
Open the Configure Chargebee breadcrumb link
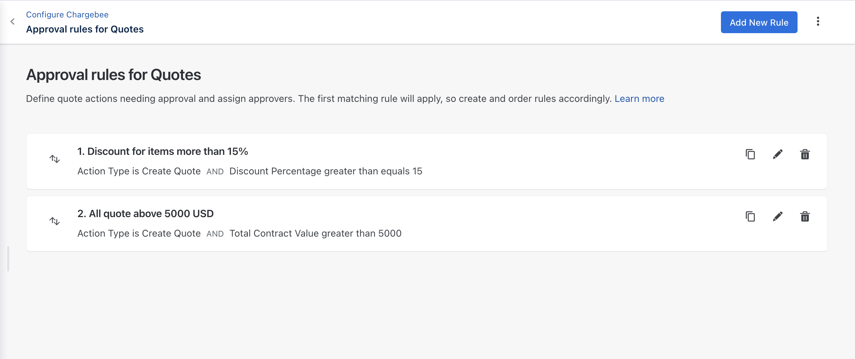click(67, 15)
